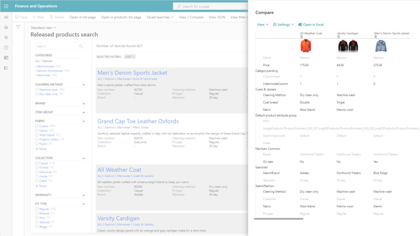Expand the hamburger navigation icon
Screen dimensions: 420x236
click(6, 17)
